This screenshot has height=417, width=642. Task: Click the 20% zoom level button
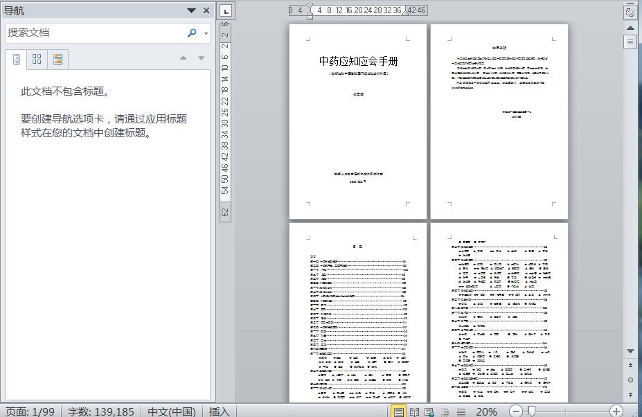(x=485, y=411)
